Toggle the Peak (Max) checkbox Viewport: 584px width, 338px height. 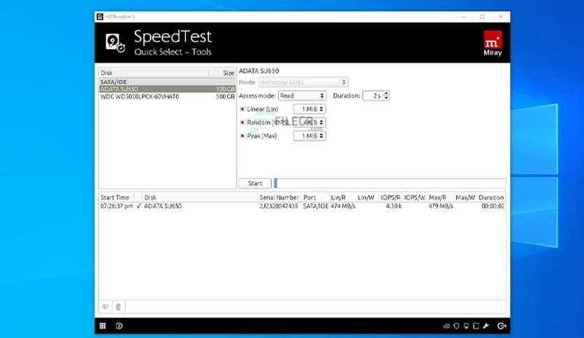tap(242, 136)
